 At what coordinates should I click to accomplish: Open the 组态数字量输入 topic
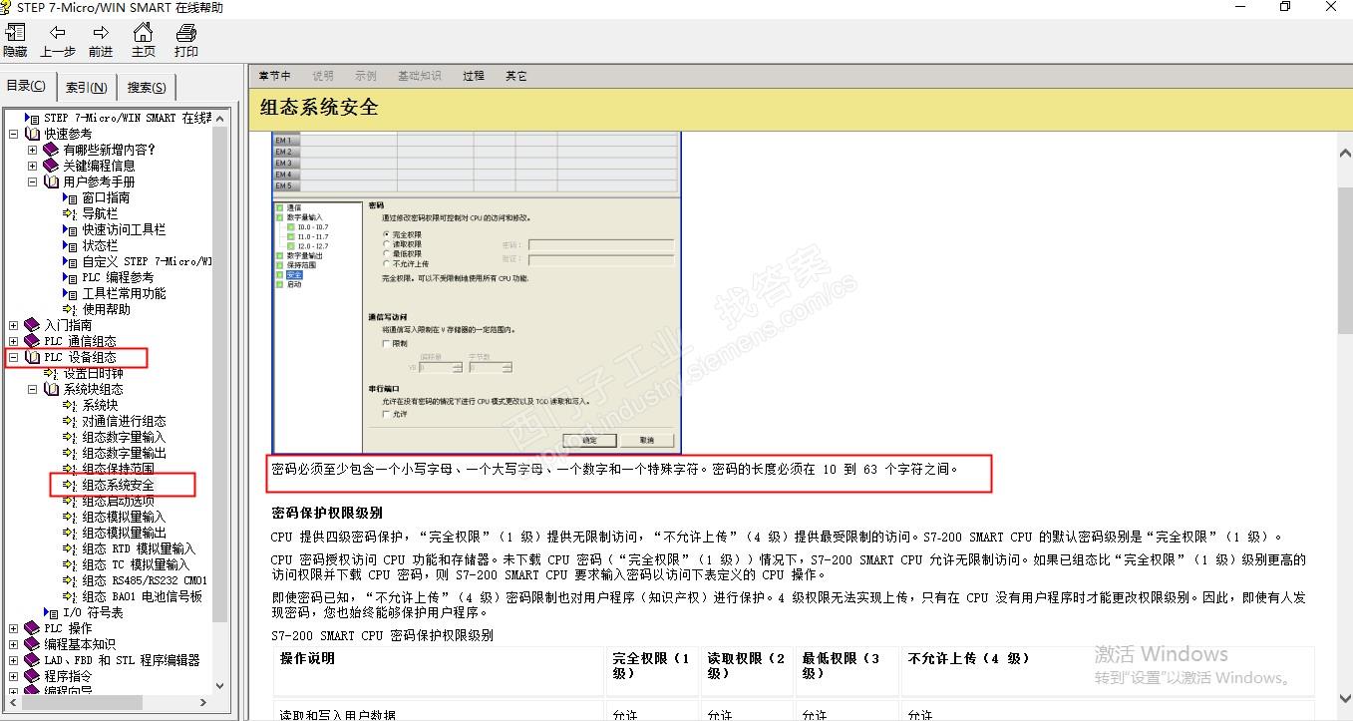click(x=124, y=437)
